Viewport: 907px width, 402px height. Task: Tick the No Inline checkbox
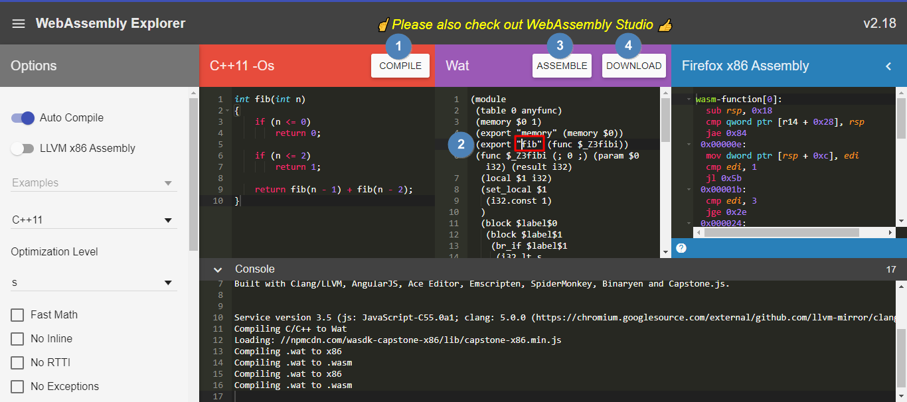(18, 339)
